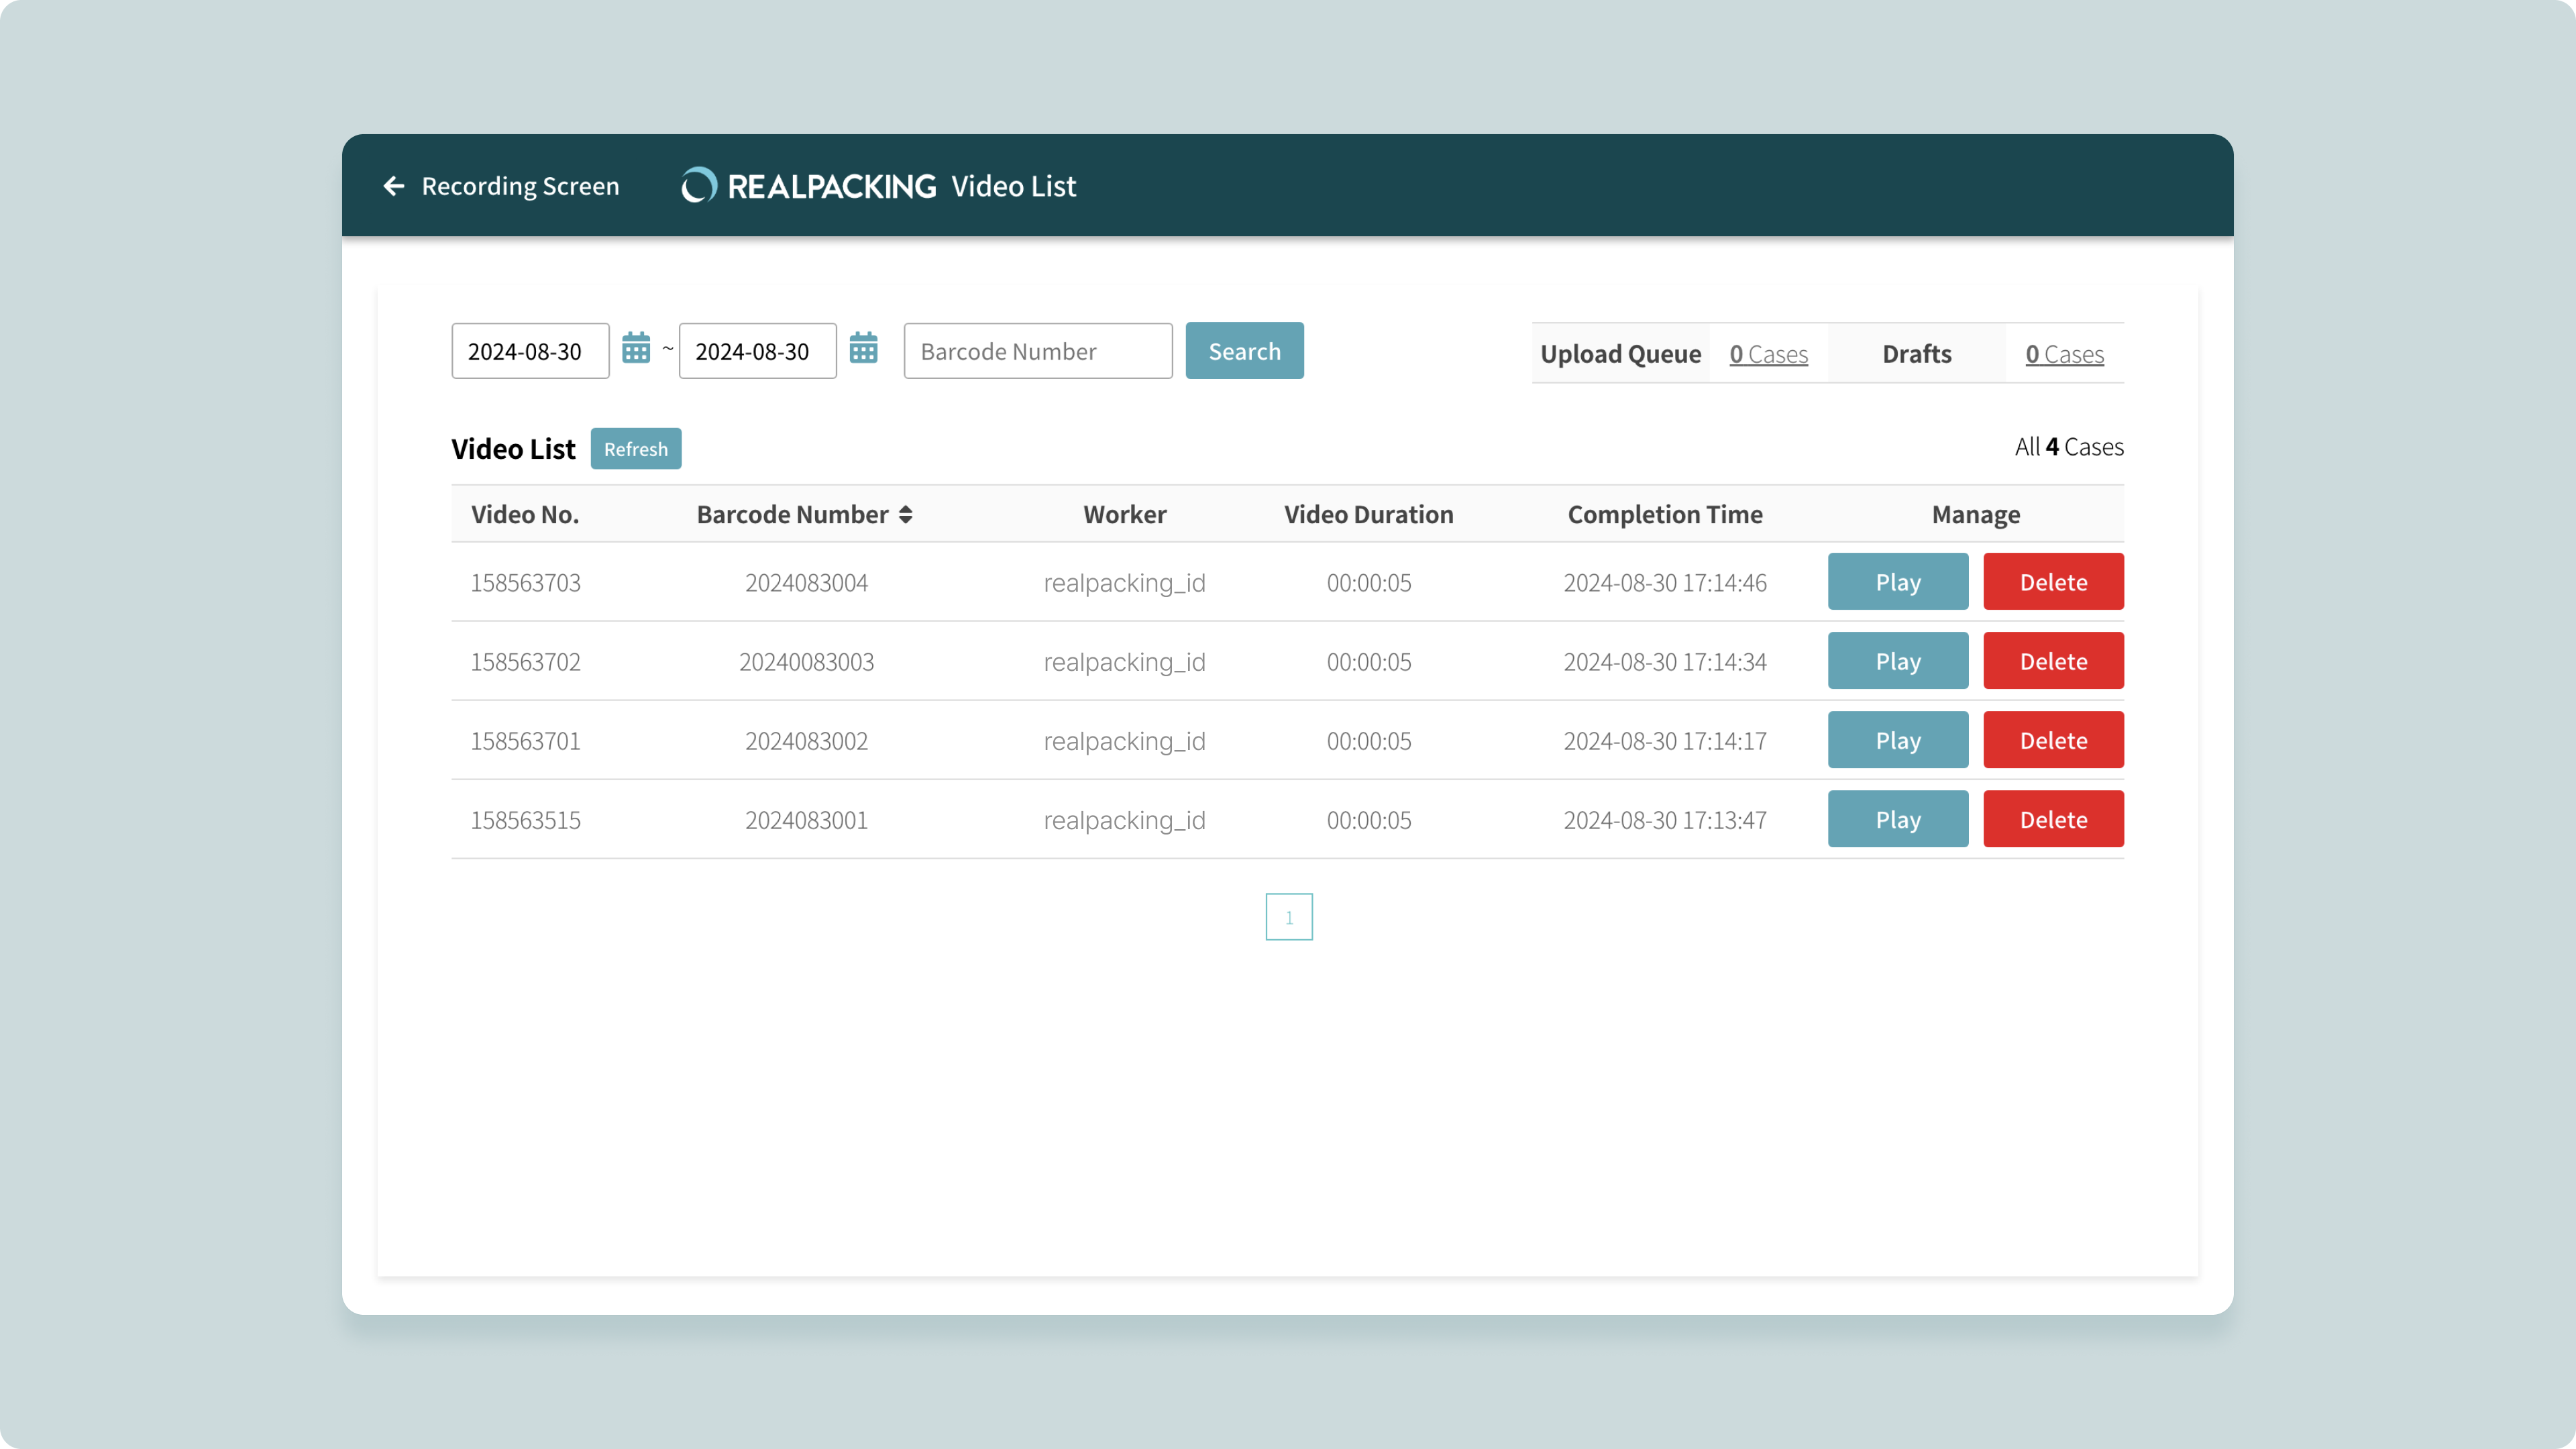Viewport: 2576px width, 1449px height.
Task: Click the back arrow icon in header
Action: click(394, 186)
